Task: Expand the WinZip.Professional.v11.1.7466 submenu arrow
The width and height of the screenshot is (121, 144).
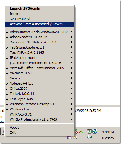Action: pos(72,119)
